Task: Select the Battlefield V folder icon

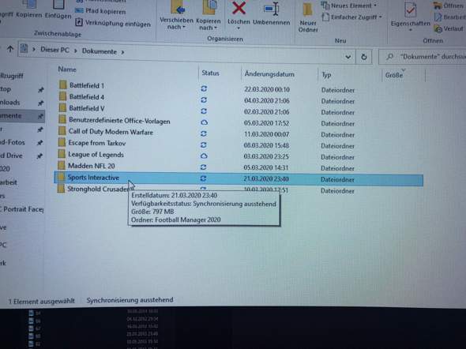Action: click(62, 107)
